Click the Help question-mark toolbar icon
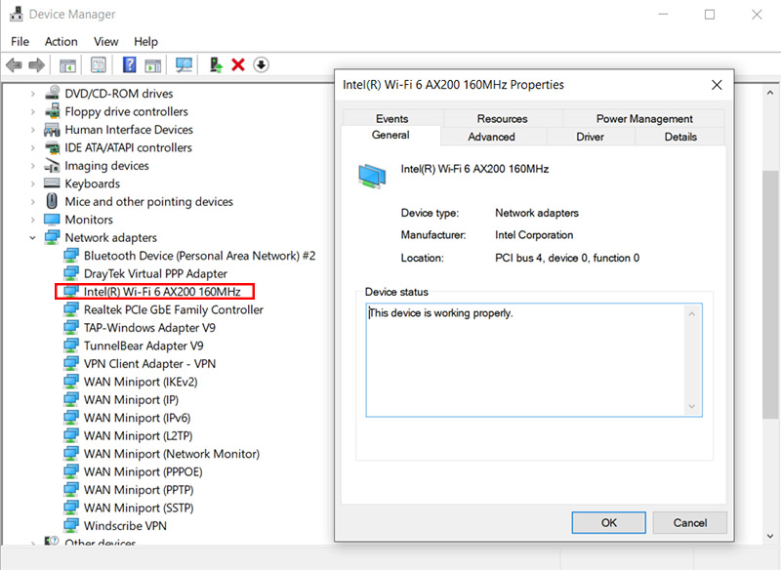The height and width of the screenshot is (570, 781). click(x=130, y=64)
